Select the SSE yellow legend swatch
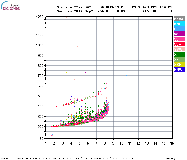This screenshot has width=187, height=160. point(180,65)
